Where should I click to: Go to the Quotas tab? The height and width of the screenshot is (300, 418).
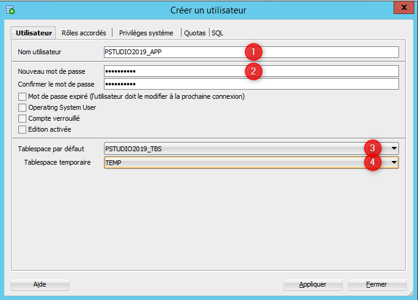(195, 33)
